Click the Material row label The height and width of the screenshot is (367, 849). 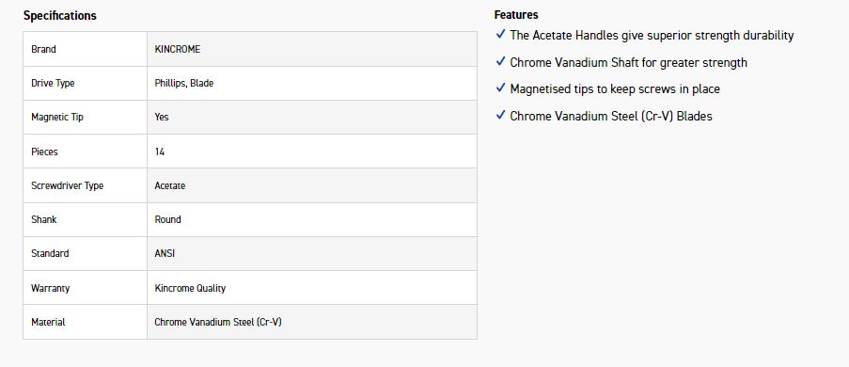click(48, 322)
